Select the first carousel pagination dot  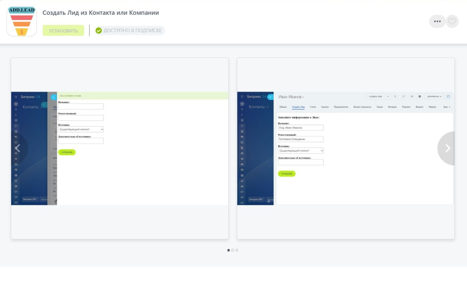228,250
